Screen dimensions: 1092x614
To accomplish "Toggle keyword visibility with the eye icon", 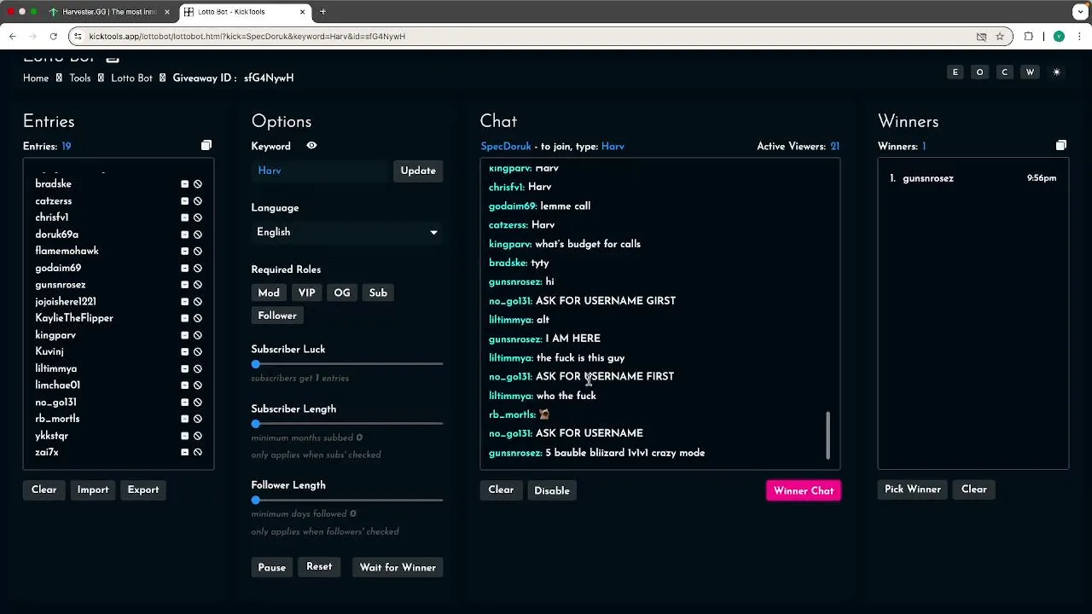I will [311, 146].
